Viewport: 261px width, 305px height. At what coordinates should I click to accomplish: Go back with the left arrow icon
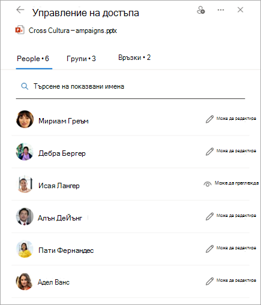[x=20, y=10]
